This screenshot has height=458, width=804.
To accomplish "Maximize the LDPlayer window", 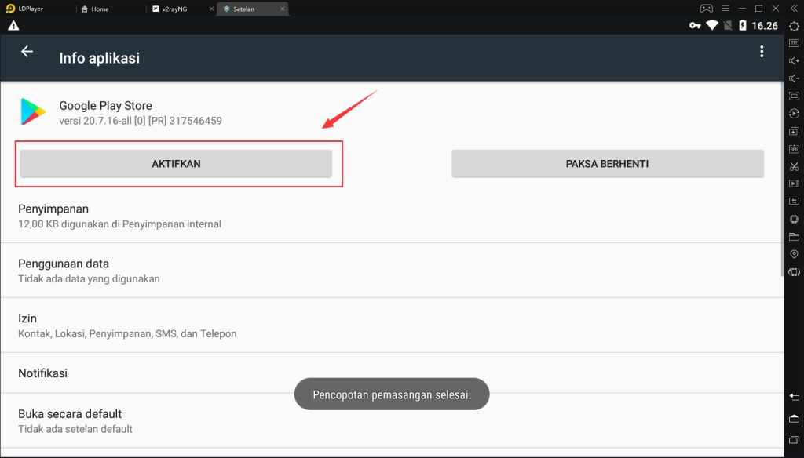I will click(759, 8).
